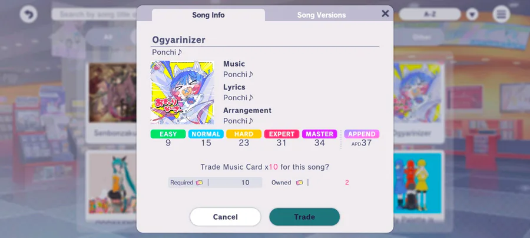Click the back arrow icon
This screenshot has width=530, height=238.
(x=29, y=14)
